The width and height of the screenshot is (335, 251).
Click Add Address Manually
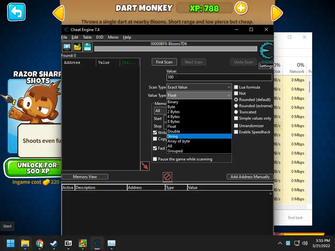click(x=250, y=177)
